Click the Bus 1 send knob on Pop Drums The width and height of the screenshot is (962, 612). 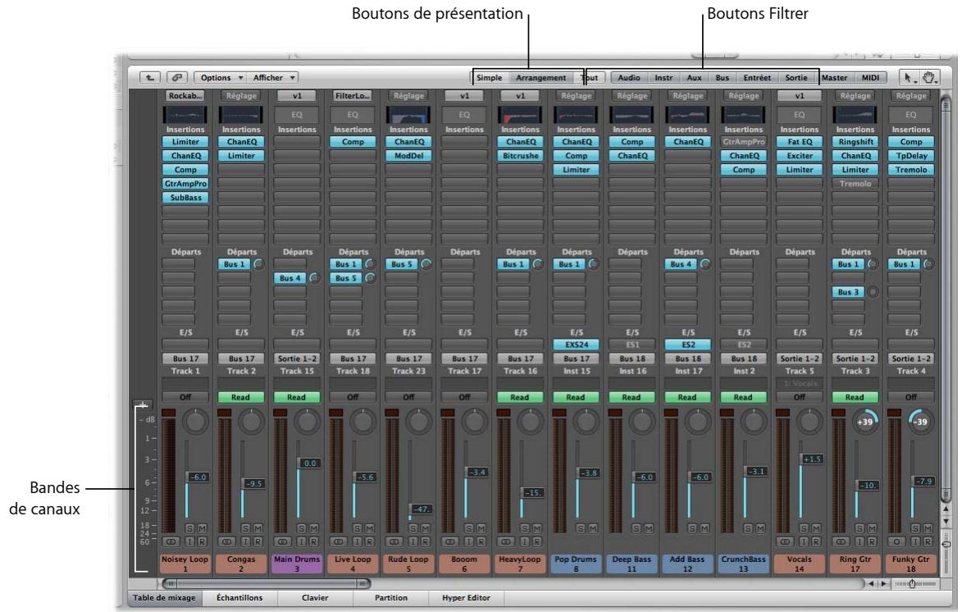click(593, 264)
